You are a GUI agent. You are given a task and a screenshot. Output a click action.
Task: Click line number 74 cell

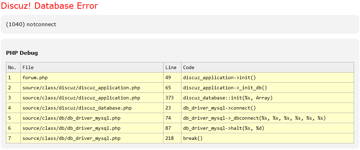172,118
